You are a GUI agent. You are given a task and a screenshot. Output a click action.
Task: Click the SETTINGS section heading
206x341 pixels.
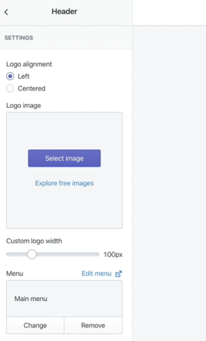[x=19, y=38]
